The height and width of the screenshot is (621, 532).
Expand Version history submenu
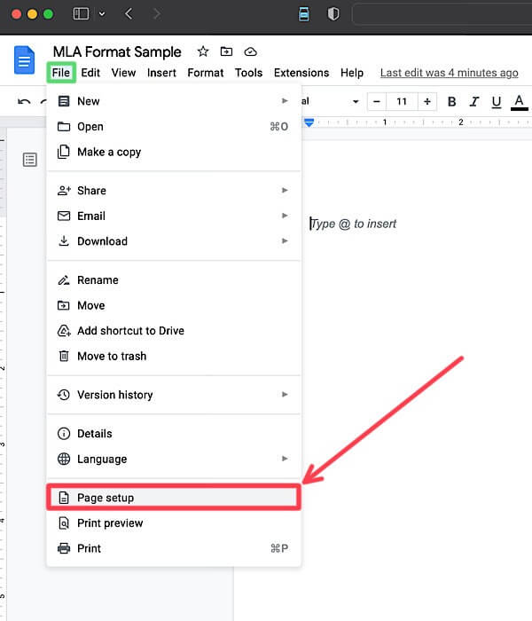[174, 395]
